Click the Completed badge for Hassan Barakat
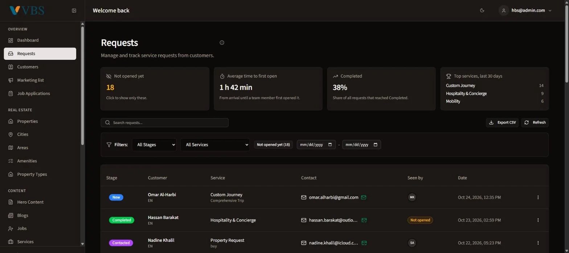This screenshot has height=253, width=569. click(x=122, y=220)
